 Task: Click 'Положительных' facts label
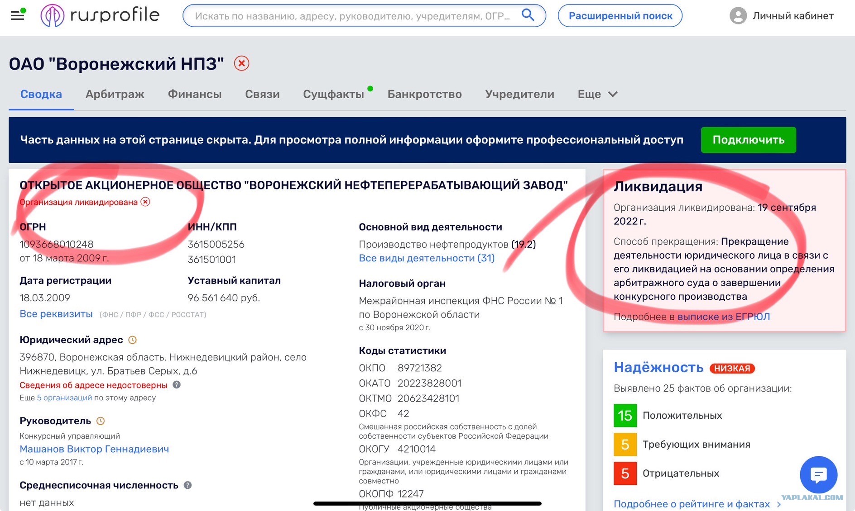pyautogui.click(x=682, y=416)
